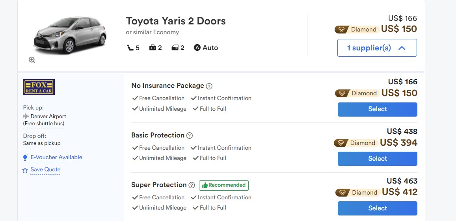Click the Denver Airport pick-up location

point(48,117)
